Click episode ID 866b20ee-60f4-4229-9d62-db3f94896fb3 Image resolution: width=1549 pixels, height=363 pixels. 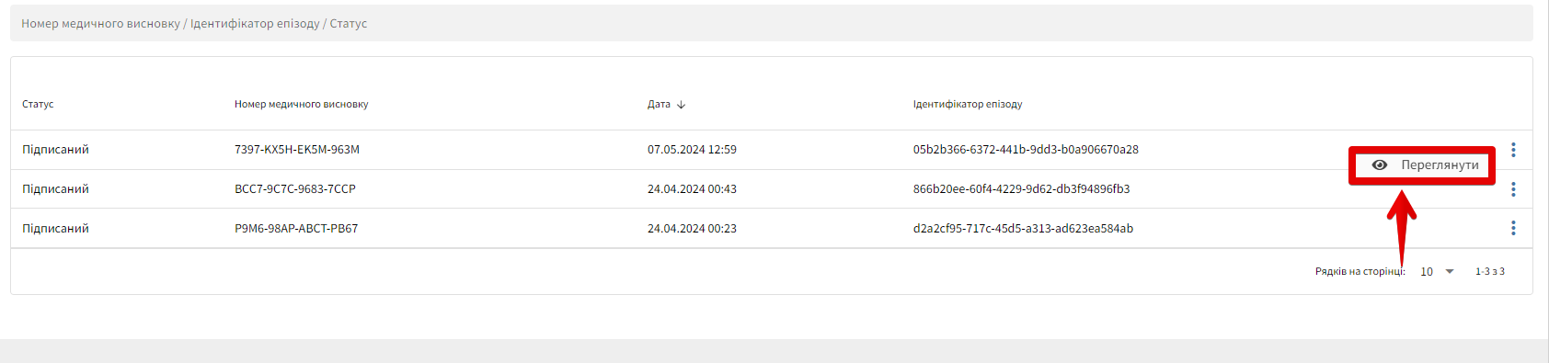1022,189
